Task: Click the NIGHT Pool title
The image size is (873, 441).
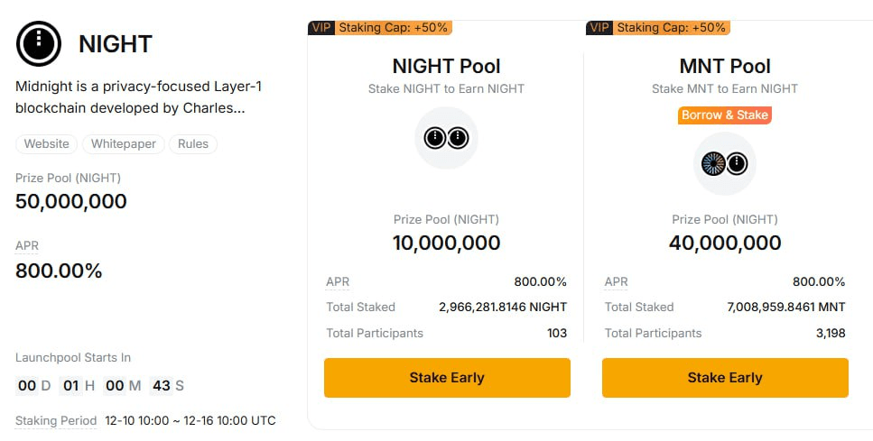Action: (x=446, y=66)
